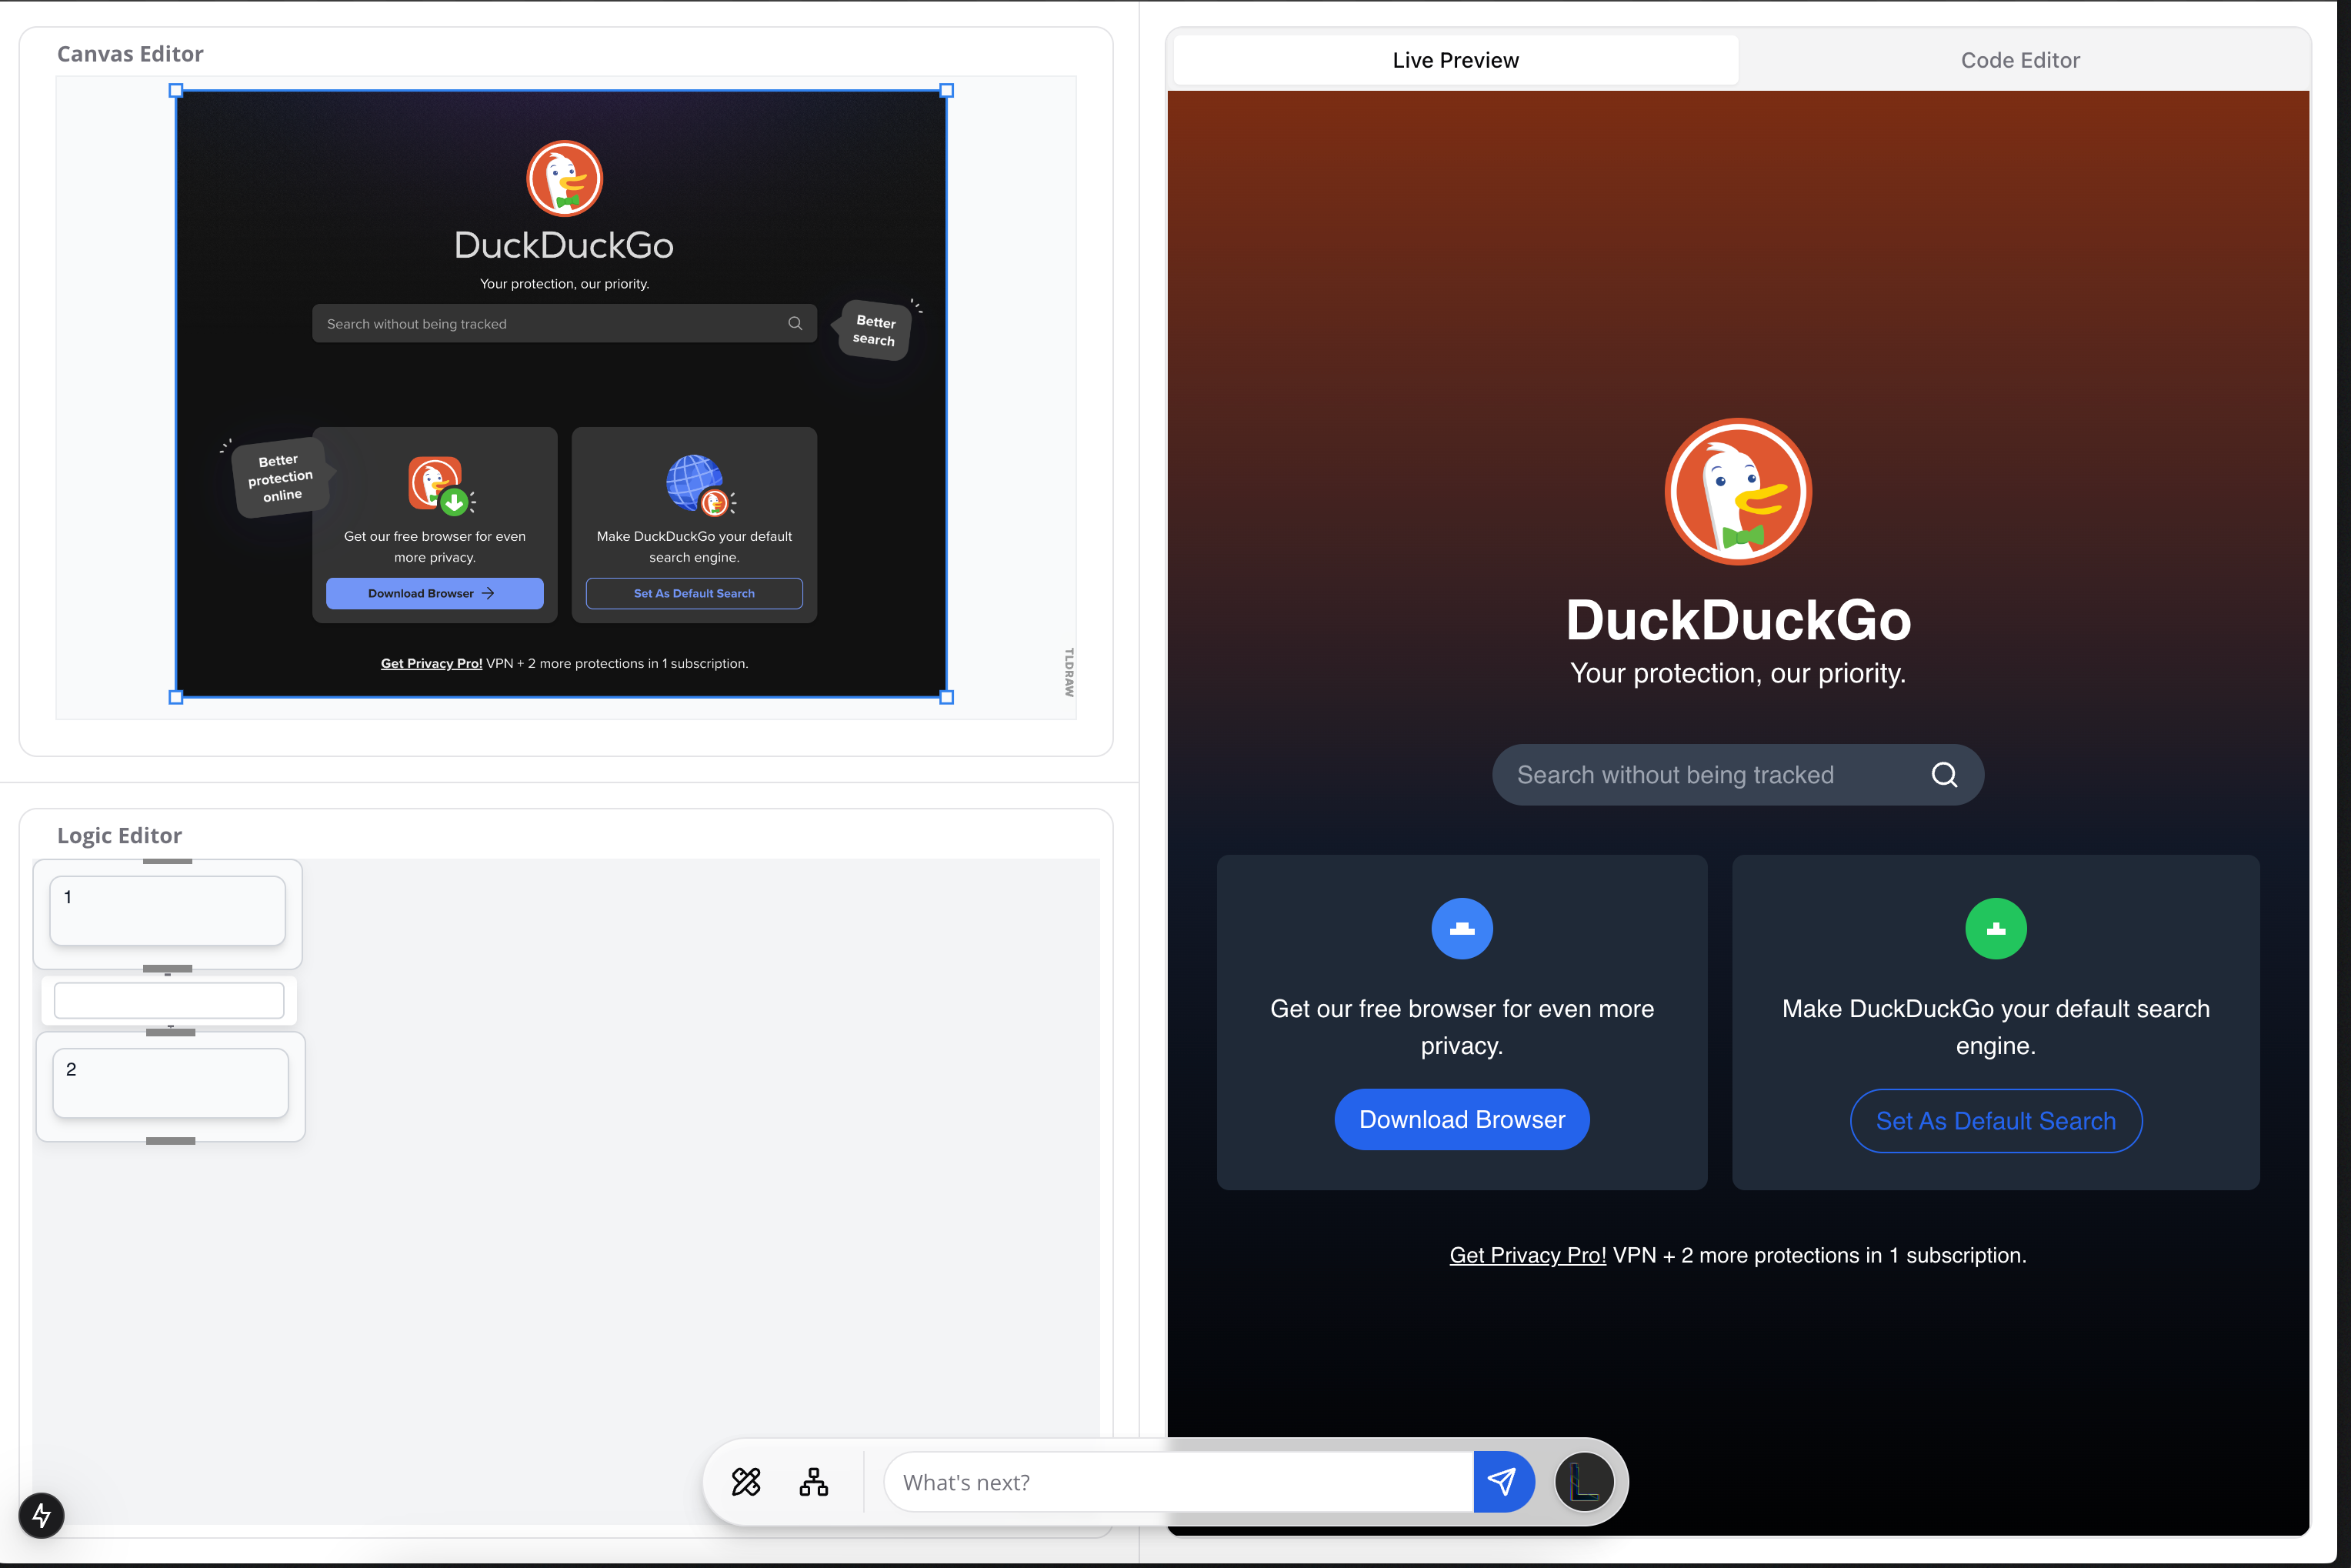Grab the top-left canvas selection handle
Image resolution: width=2351 pixels, height=1568 pixels.
[176, 91]
